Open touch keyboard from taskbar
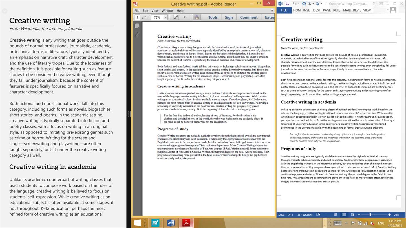406x228 pixels. pyautogui.click(x=337, y=223)
